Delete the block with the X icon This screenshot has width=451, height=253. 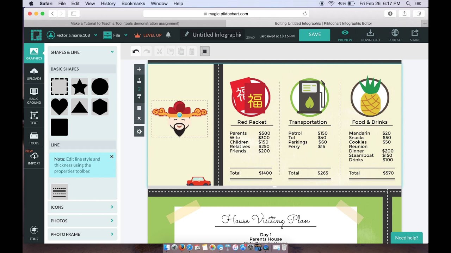click(x=139, y=118)
